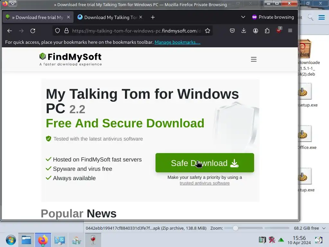Open file manager from taskbar

[x=26, y=240]
